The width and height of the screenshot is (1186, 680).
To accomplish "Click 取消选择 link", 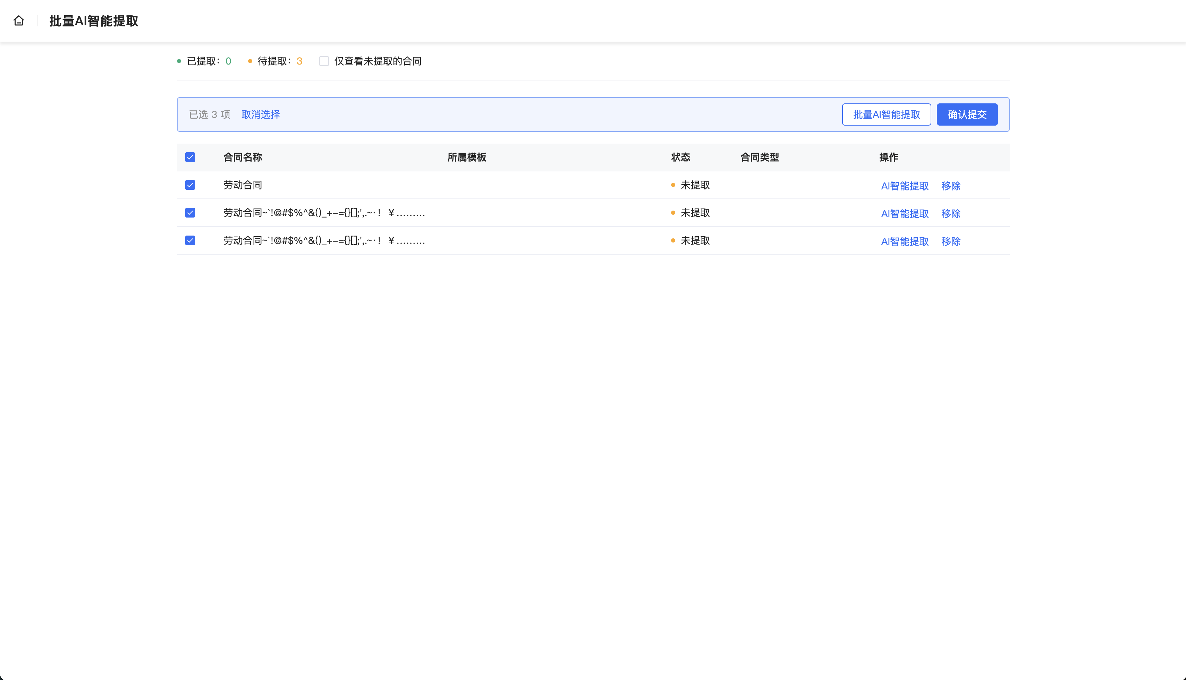I will coord(261,114).
